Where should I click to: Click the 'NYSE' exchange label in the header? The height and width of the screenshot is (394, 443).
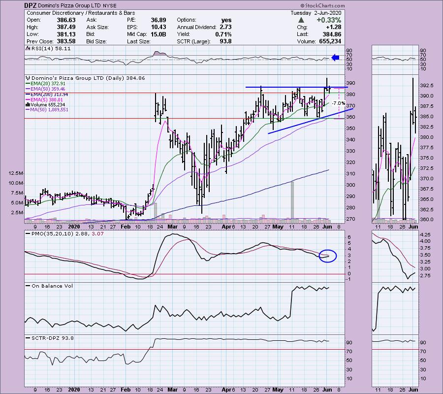109,5
